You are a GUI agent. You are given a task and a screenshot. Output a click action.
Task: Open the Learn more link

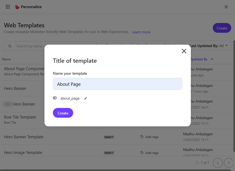pyautogui.click(x=141, y=32)
